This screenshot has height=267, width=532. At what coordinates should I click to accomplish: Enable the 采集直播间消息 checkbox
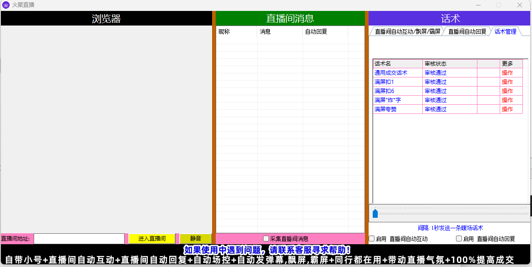pos(266,238)
